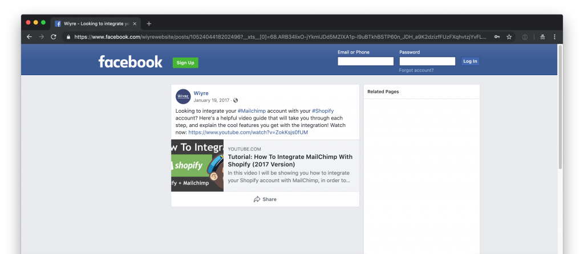Click the browser address bar URL

point(280,37)
